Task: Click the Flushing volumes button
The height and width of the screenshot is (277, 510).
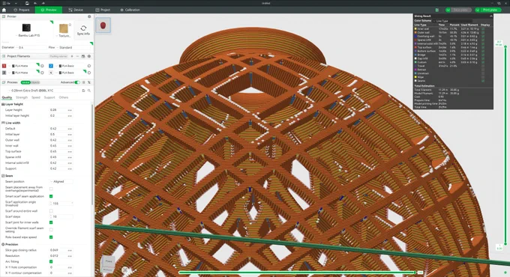Action: click(58, 56)
